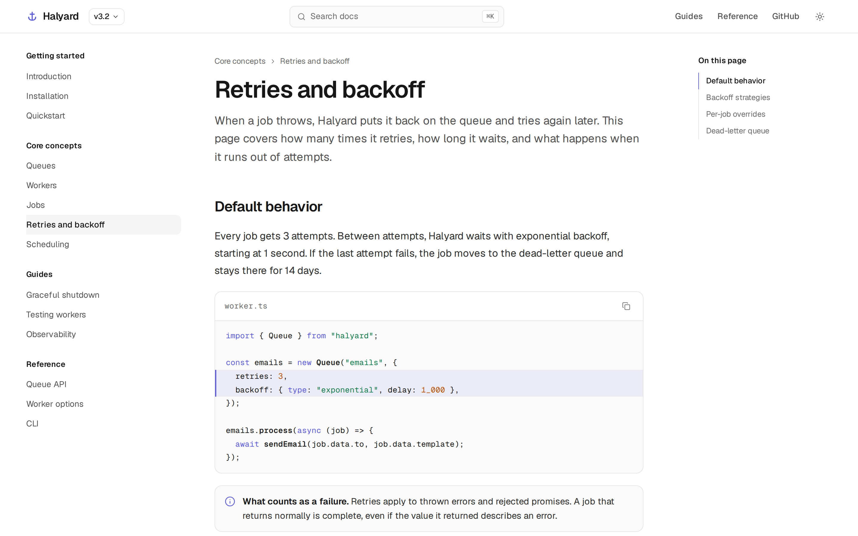858x536 pixels.
Task: Click the info icon in the callout
Action: pyautogui.click(x=230, y=501)
